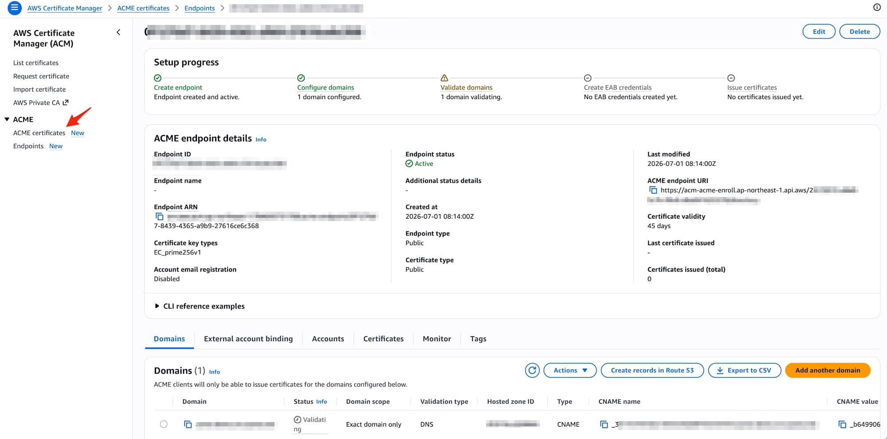Click the Issue certificates pending icon

731,78
